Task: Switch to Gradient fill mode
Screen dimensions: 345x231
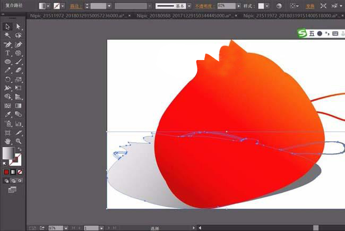Action: 13,172
